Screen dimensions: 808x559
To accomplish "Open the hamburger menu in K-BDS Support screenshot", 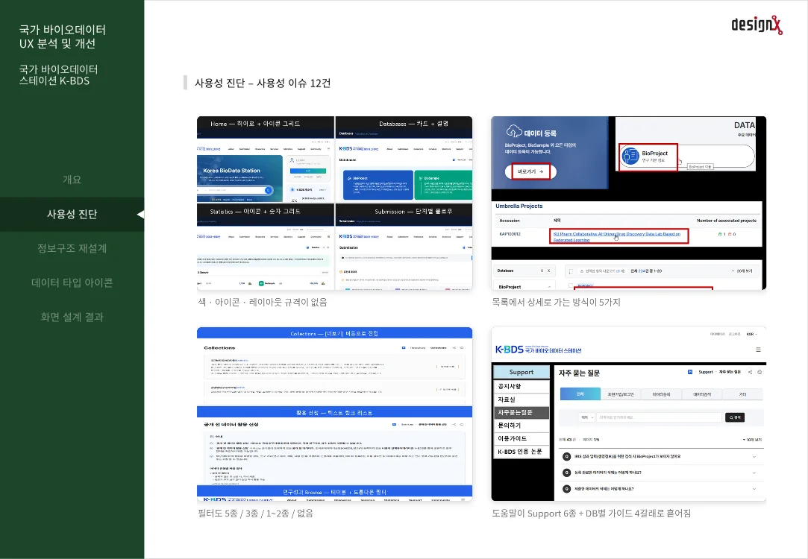I will coord(758,350).
